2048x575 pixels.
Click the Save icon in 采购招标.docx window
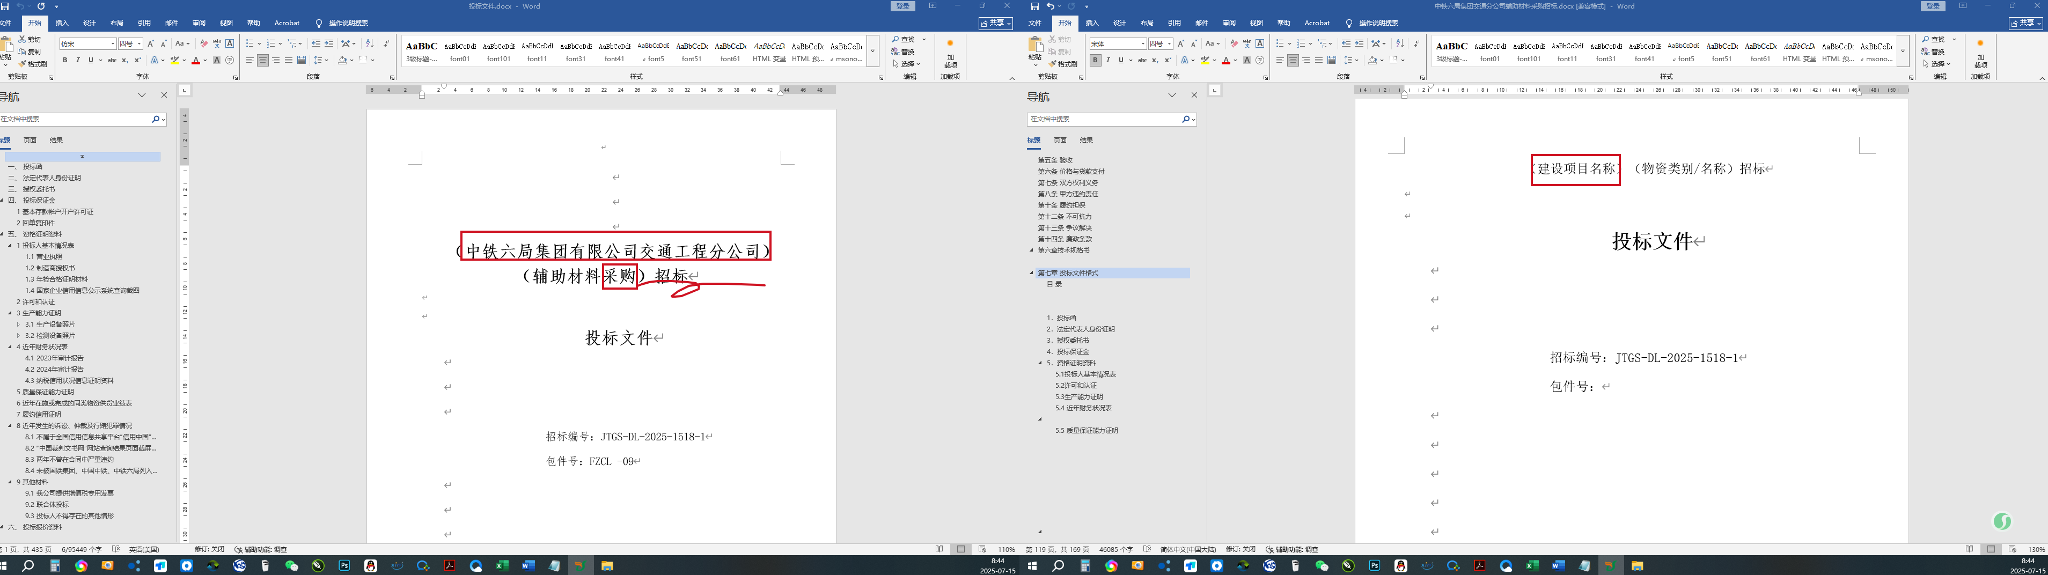tap(1034, 6)
